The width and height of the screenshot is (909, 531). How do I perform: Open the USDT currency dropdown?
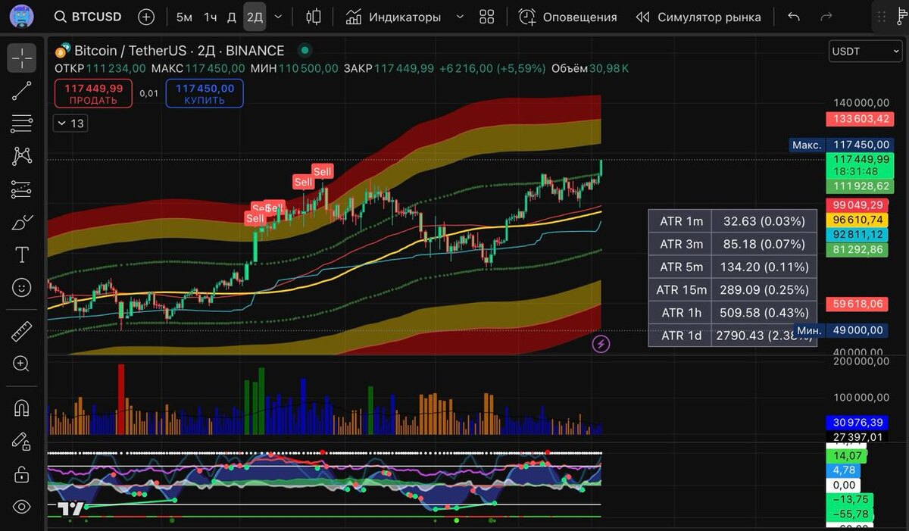[864, 52]
